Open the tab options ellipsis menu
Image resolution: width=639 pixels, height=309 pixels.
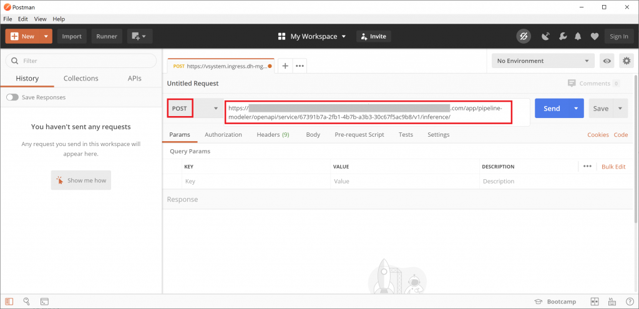[300, 66]
